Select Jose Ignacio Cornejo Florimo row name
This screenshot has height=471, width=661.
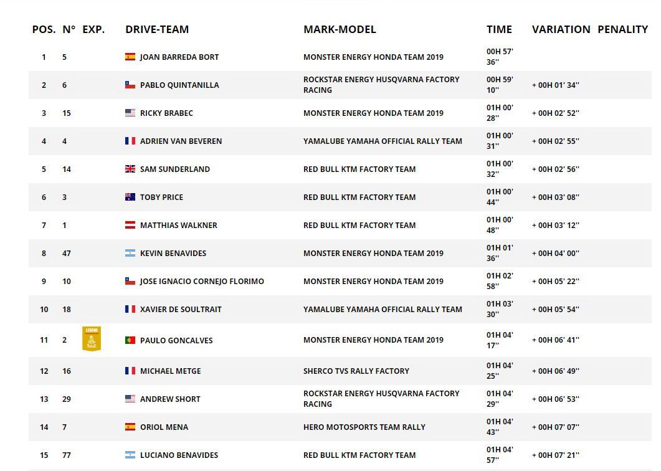point(202,281)
